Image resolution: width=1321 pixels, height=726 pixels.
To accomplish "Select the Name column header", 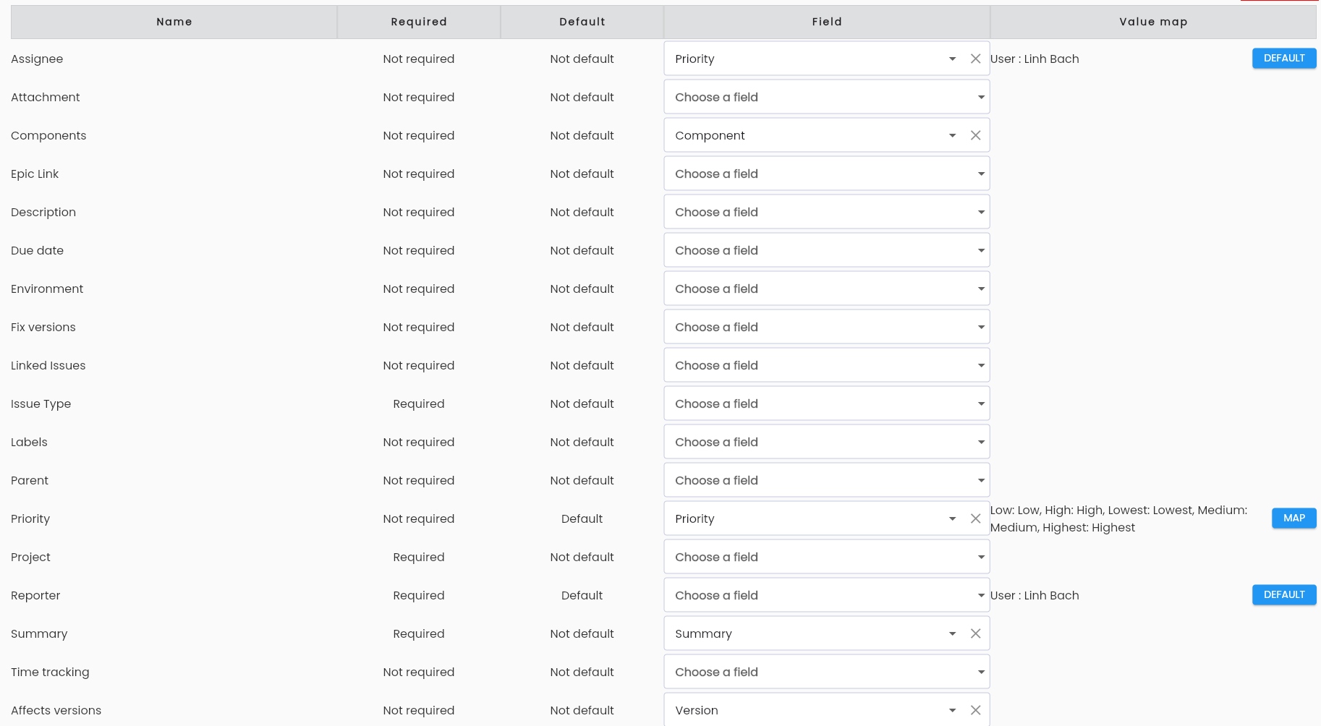I will click(x=174, y=22).
